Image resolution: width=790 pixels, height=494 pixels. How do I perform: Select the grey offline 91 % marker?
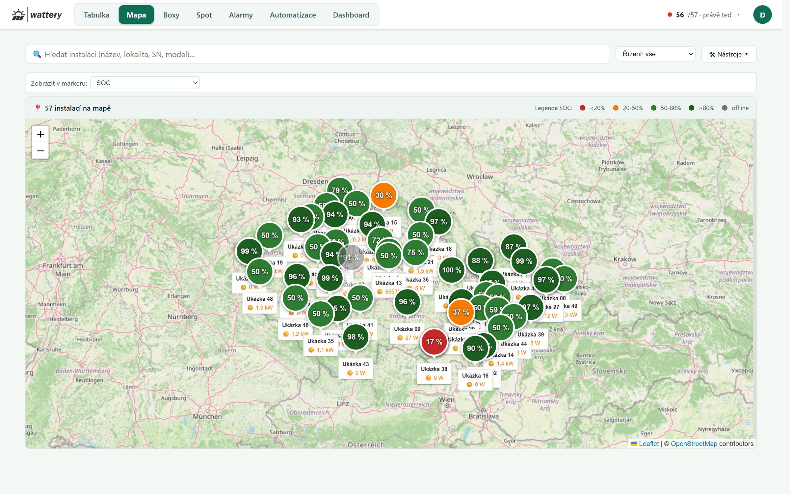(351, 258)
